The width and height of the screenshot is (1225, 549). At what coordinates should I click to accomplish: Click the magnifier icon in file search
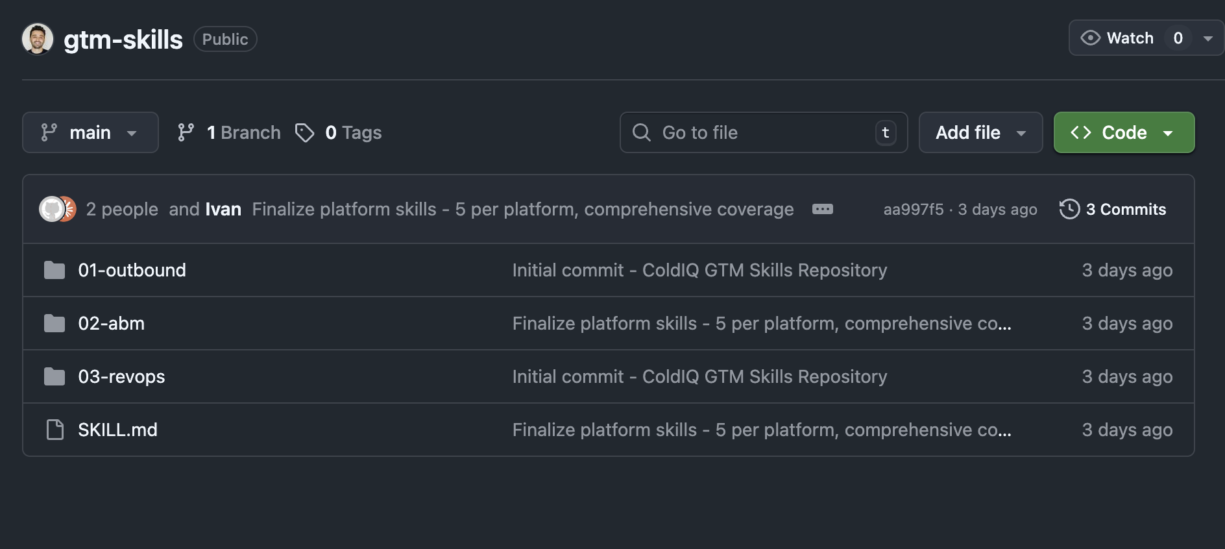click(x=642, y=132)
